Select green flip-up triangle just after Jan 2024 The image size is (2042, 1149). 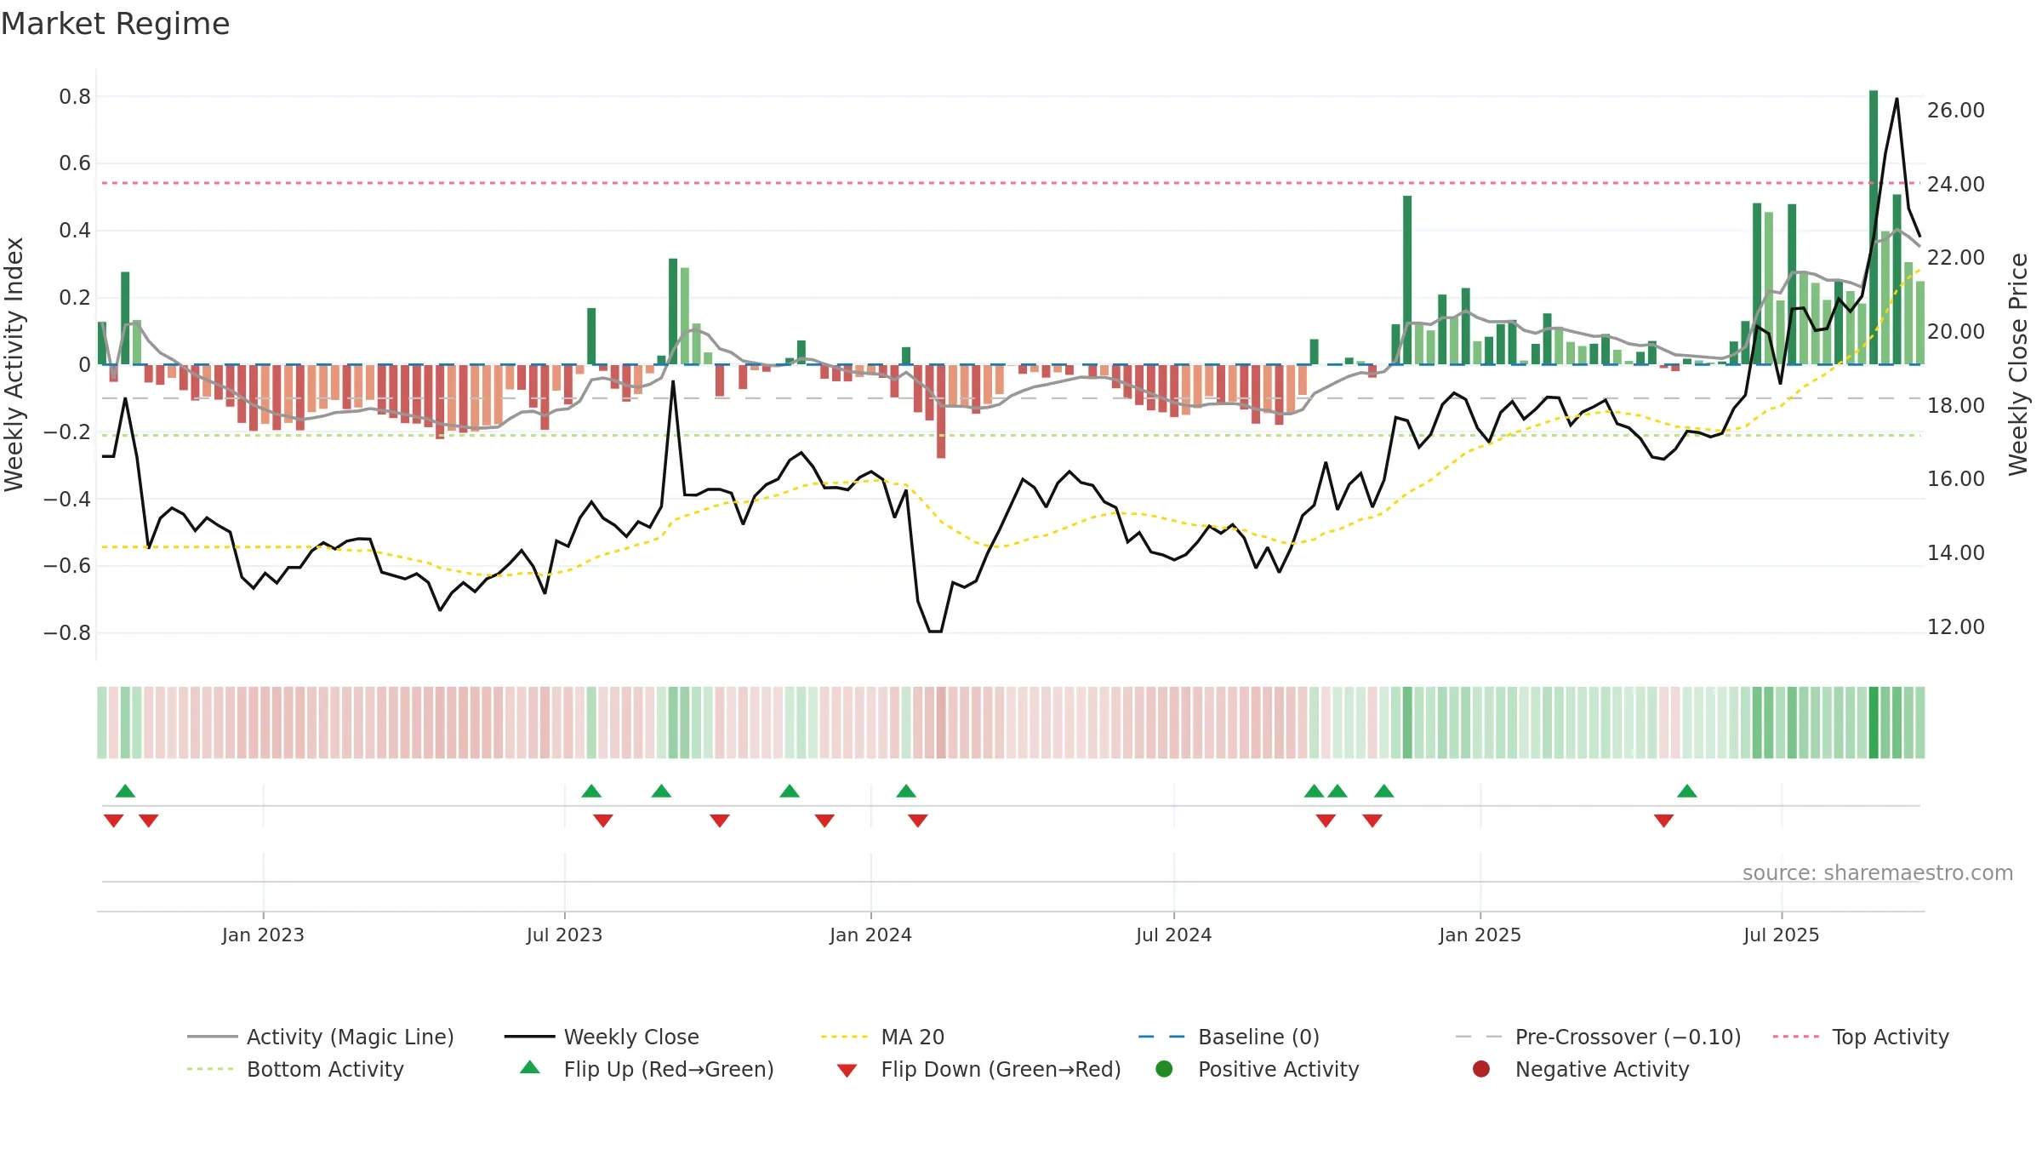click(x=906, y=791)
